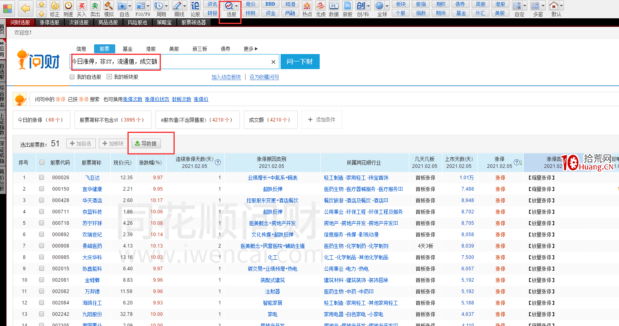
Task: Check the box for 景峰医药 row
Action: pyautogui.click(x=42, y=246)
